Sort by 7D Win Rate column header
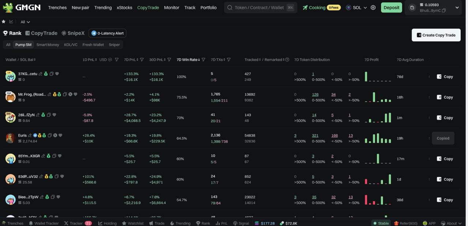 point(188,60)
